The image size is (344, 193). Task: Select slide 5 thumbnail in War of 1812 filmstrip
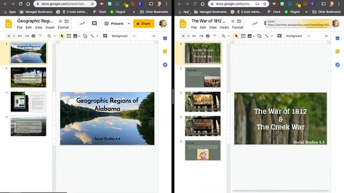tap(203, 150)
